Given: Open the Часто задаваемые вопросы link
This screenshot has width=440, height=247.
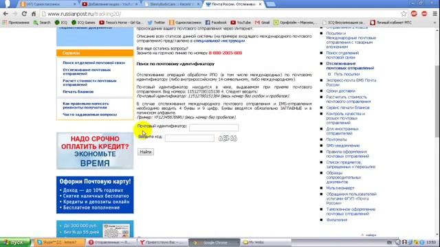Looking at the screenshot, I should (x=89, y=115).
